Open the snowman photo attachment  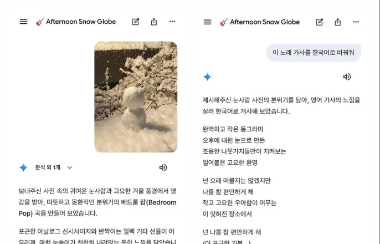click(x=136, y=97)
